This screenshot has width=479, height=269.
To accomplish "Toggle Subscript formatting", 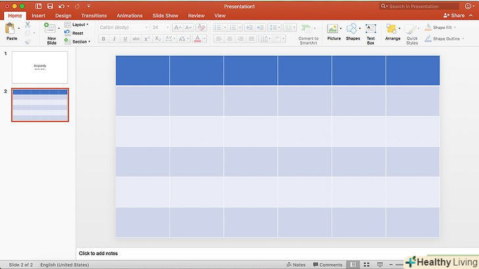I will (158, 39).
